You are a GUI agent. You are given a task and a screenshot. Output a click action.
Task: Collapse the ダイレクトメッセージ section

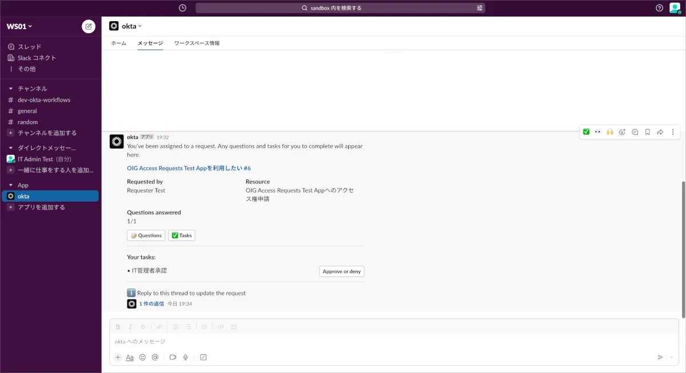[x=11, y=148]
